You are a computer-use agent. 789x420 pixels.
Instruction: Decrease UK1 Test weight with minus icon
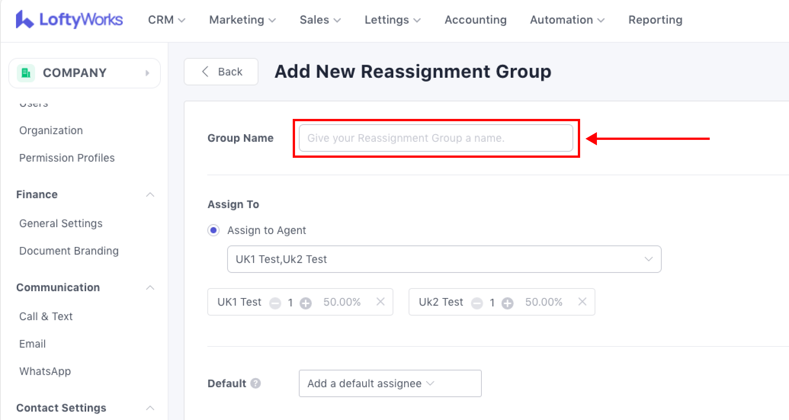click(275, 303)
